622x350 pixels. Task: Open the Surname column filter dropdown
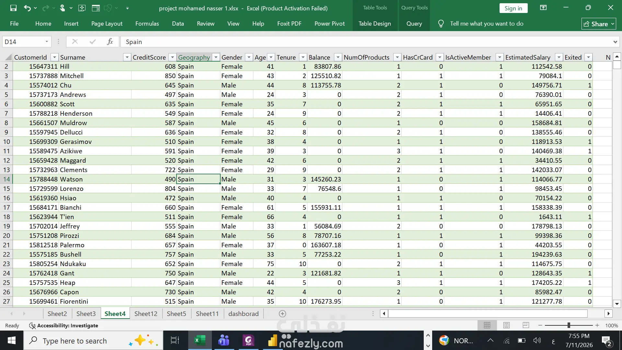coord(127,57)
